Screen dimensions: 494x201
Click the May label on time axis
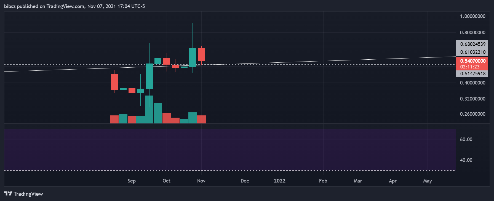coord(428,181)
